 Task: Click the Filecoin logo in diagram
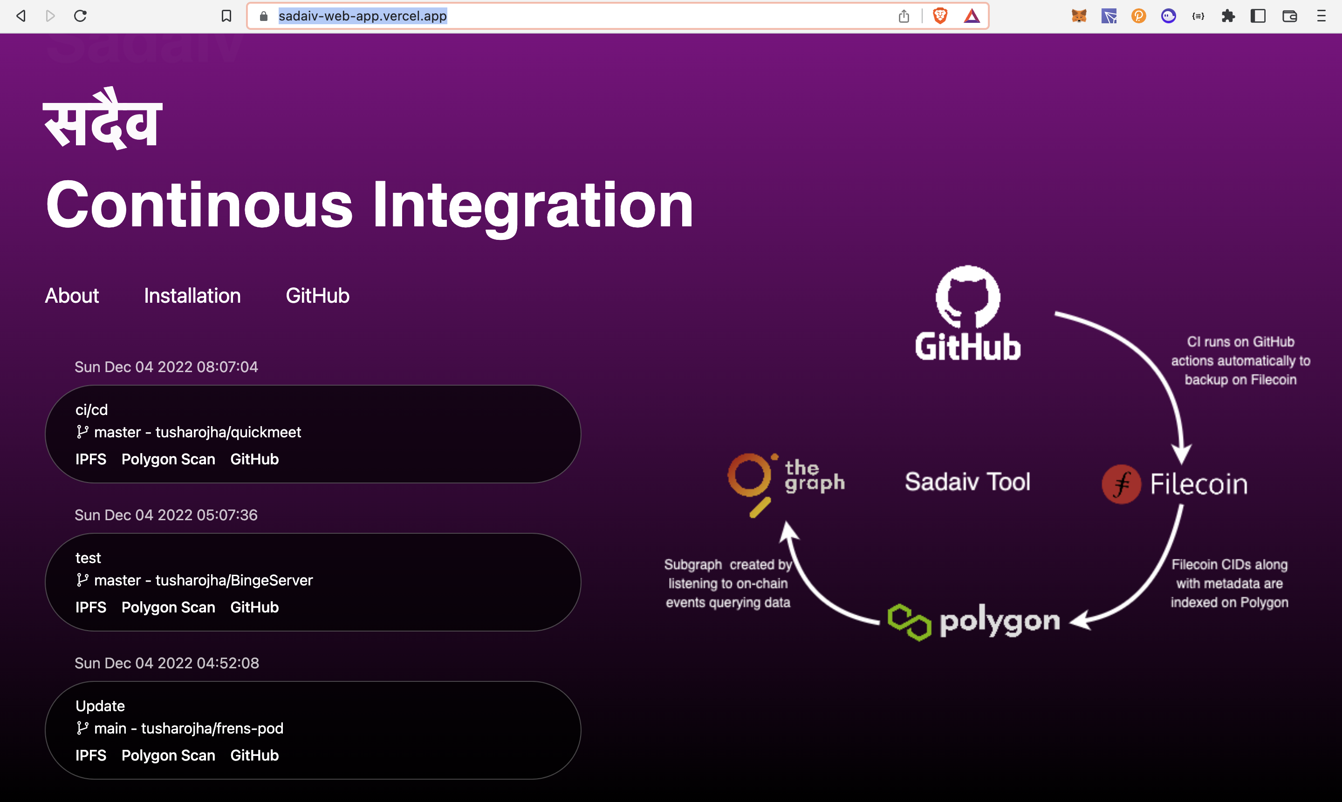click(x=1175, y=484)
